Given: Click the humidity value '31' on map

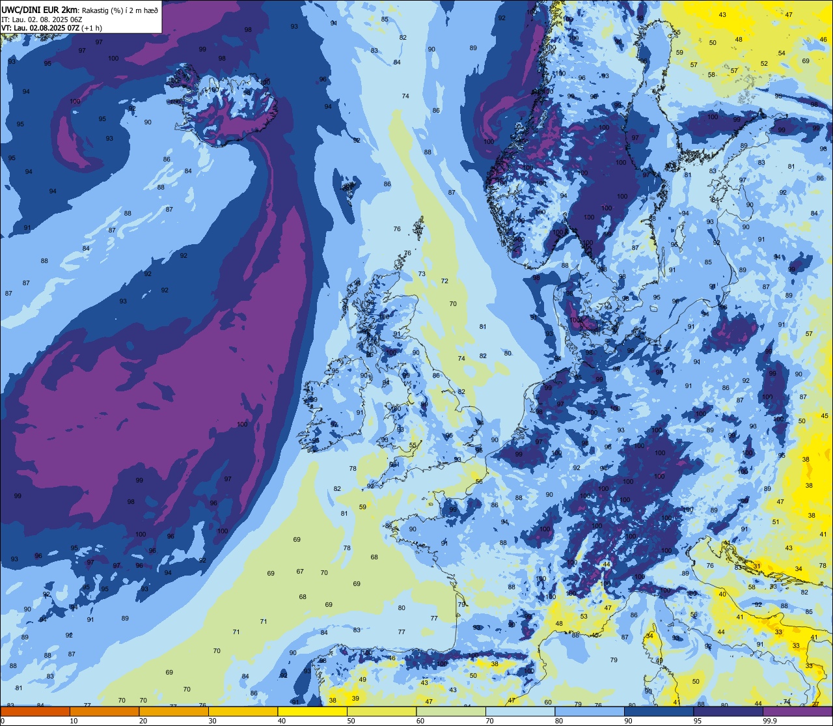Looking at the screenshot, I should coord(757,566).
